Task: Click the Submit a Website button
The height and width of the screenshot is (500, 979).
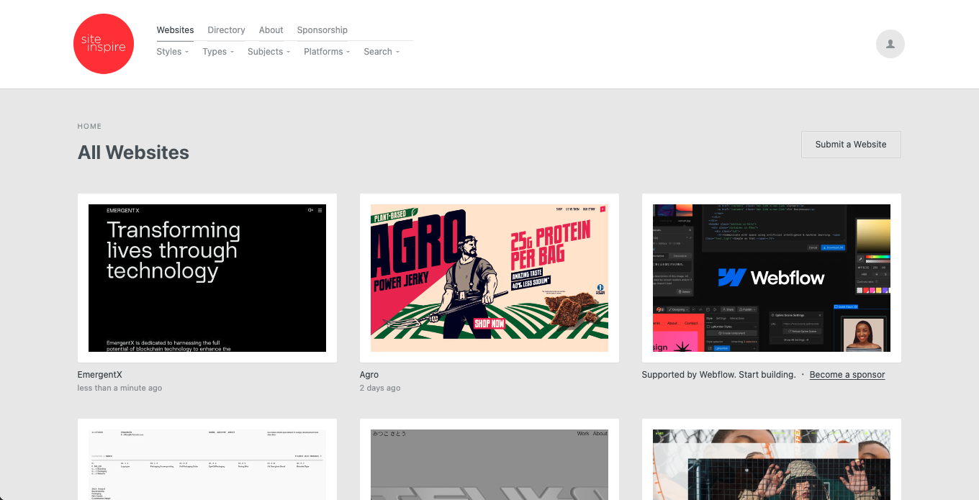Action: (850, 145)
